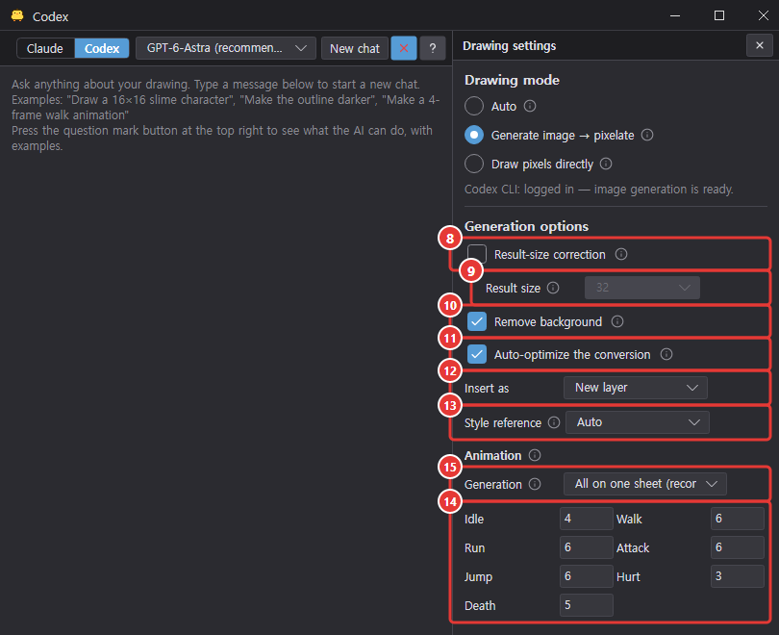Screen dimensions: 779x635
Task: Choose Draw pixels directly radio button
Action: tap(474, 164)
